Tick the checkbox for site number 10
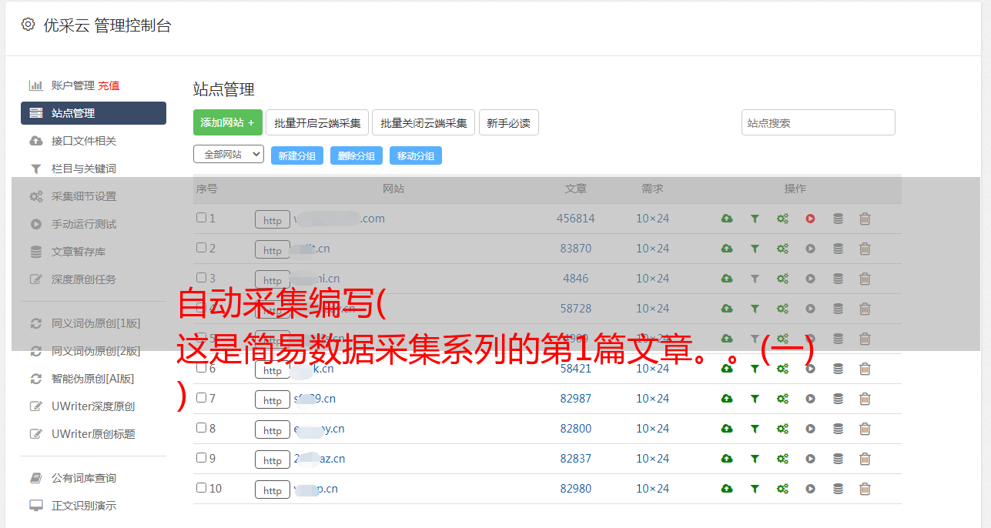The width and height of the screenshot is (991, 528). (x=201, y=488)
